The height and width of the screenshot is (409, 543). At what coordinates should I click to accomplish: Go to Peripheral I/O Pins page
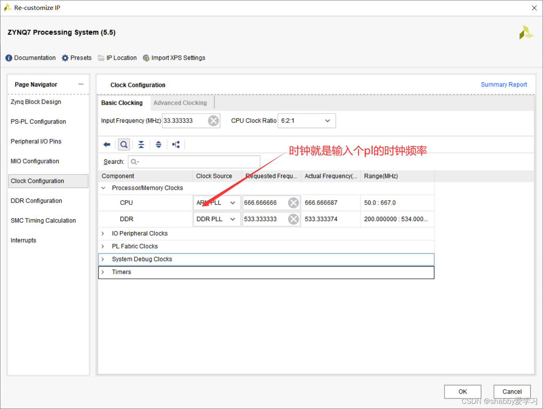(36, 142)
